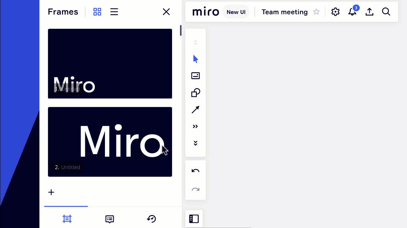The height and width of the screenshot is (228, 407).
Task: Open the history tab
Action: click(x=151, y=219)
